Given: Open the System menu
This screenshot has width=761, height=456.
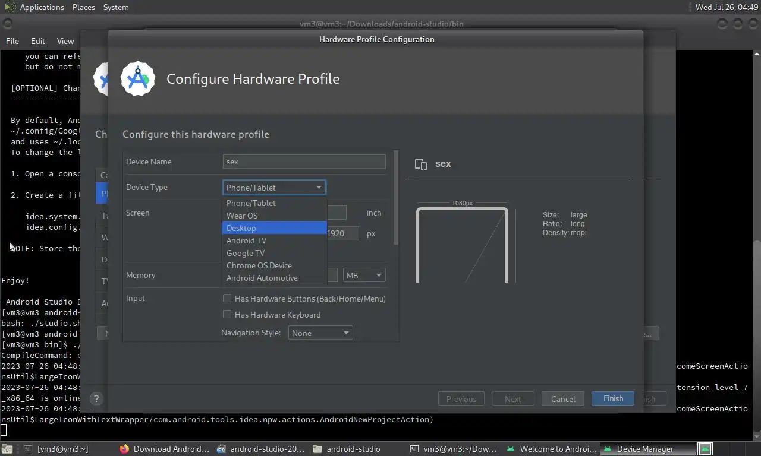Looking at the screenshot, I should click(116, 7).
